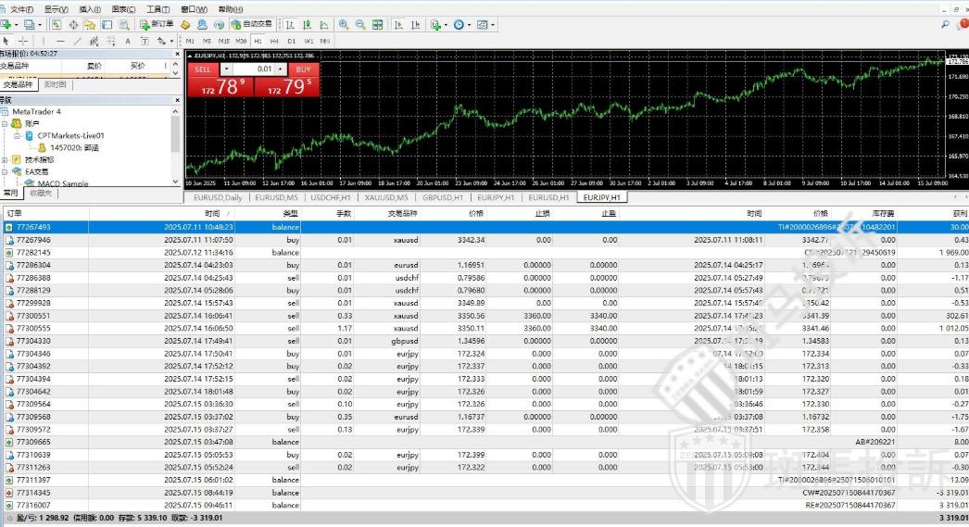
Task: Click the zoom in magnifier icon
Action: tap(345, 24)
